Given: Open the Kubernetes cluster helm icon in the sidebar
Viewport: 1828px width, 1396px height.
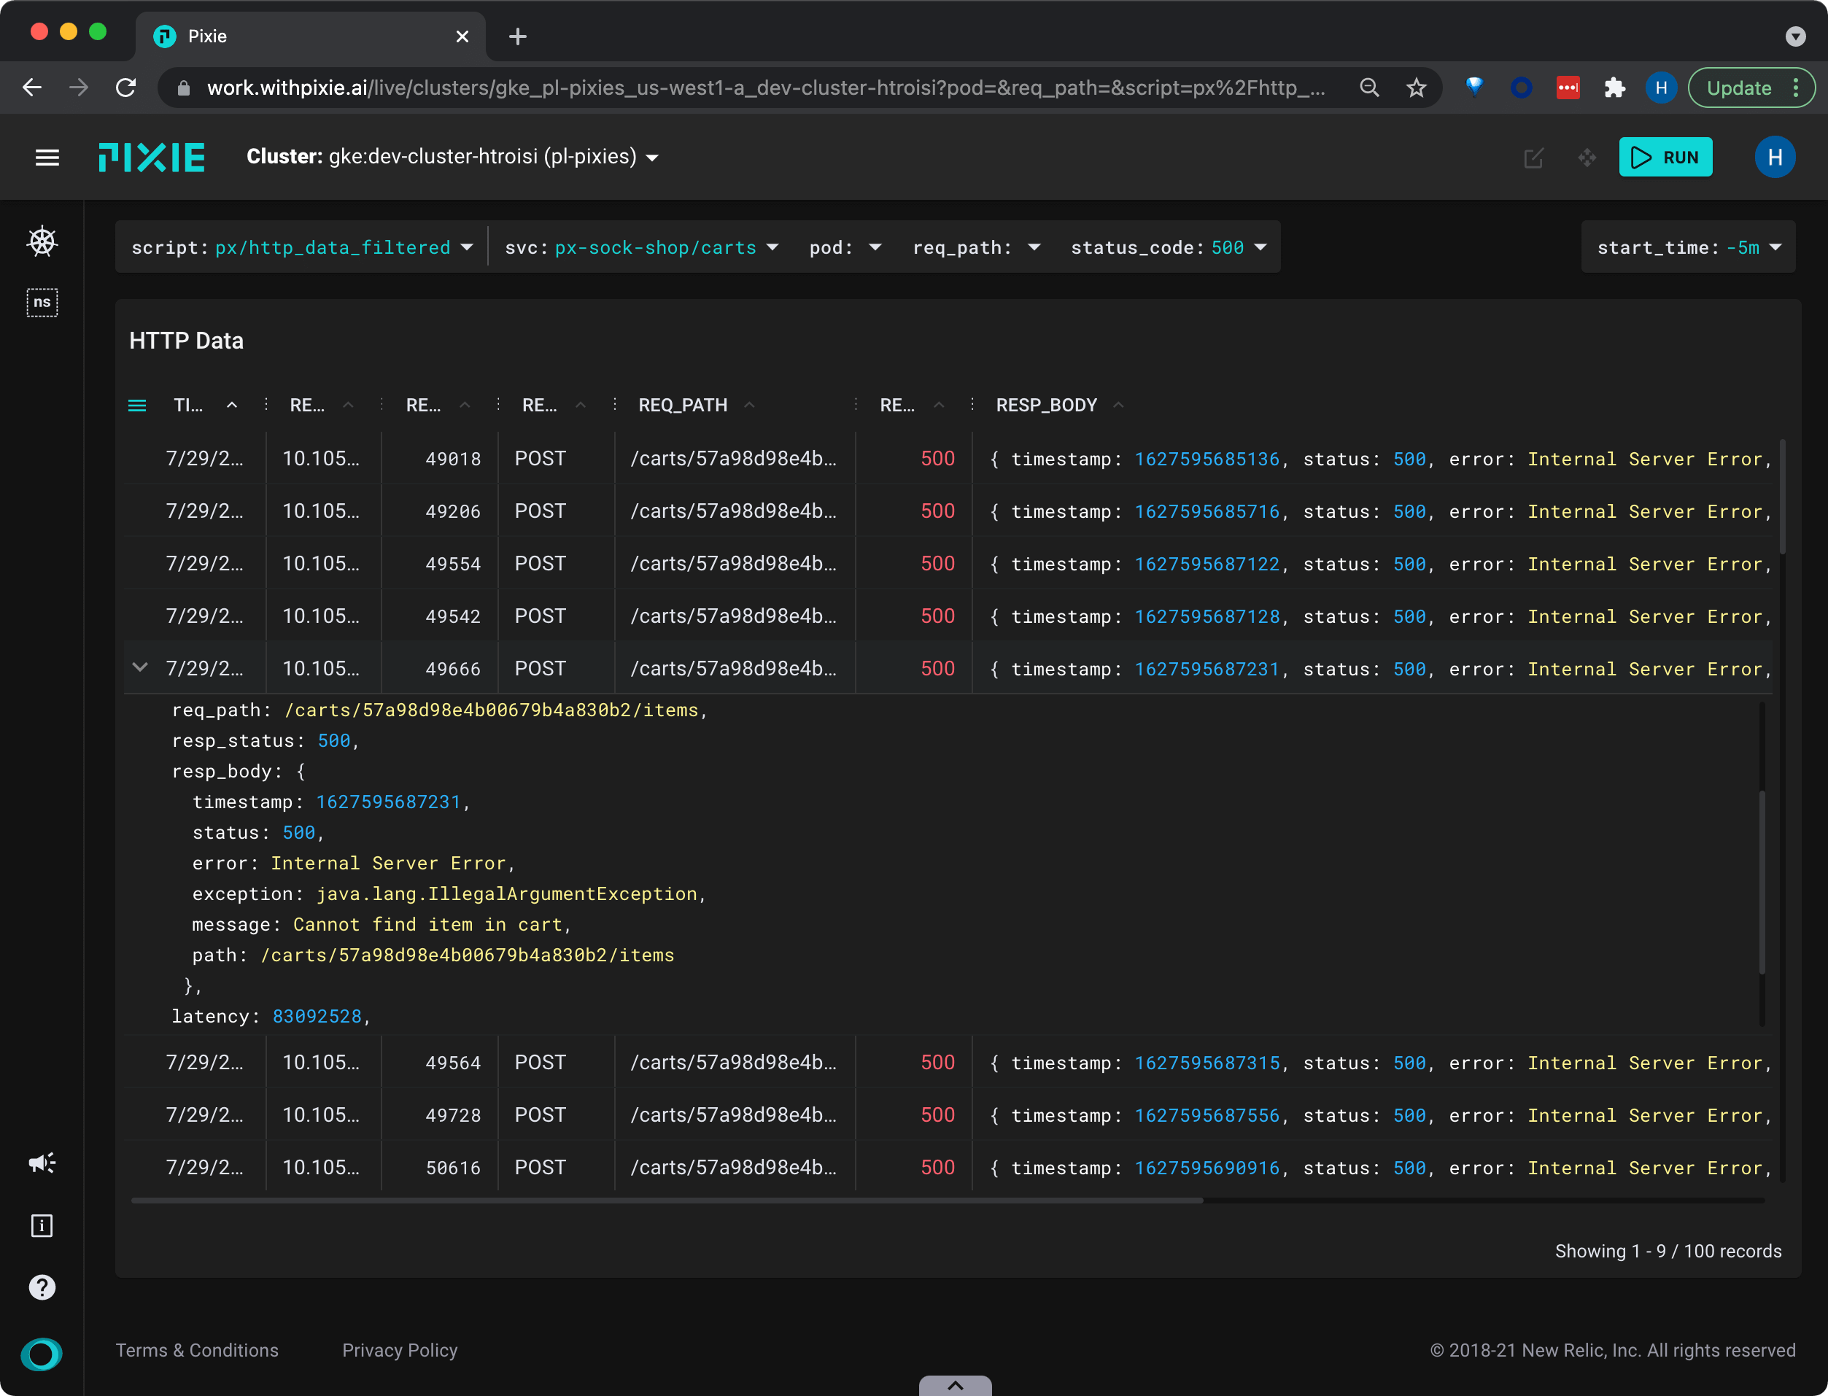Looking at the screenshot, I should (42, 242).
